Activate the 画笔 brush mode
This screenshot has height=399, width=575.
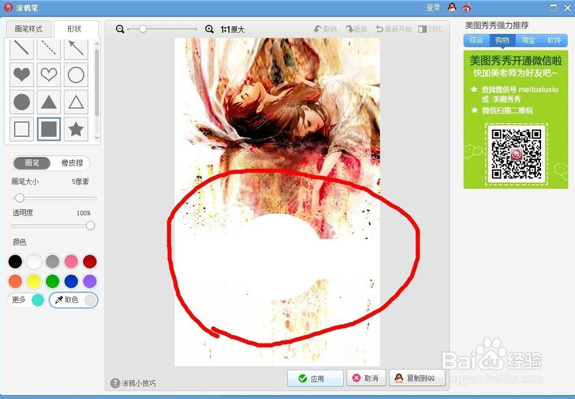[x=32, y=163]
